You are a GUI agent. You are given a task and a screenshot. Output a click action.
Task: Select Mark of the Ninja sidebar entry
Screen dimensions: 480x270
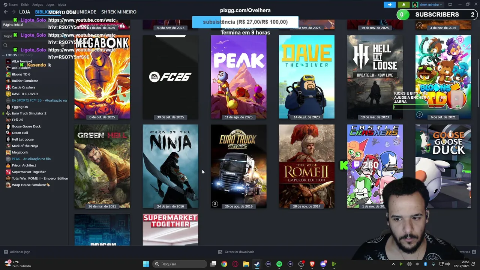point(25,146)
